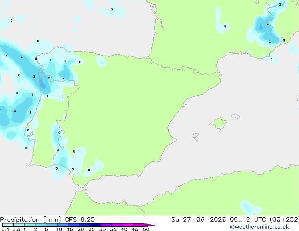This screenshot has height=231, width=299.
Task: Click the Ibiza island outline on the map
Action: [x=195, y=136]
